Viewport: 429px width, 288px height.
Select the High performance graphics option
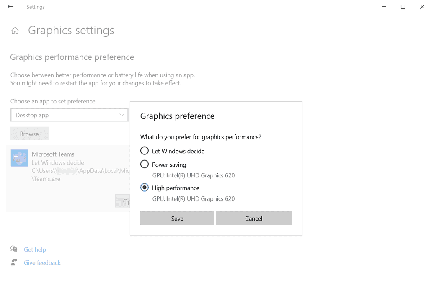[x=144, y=188]
